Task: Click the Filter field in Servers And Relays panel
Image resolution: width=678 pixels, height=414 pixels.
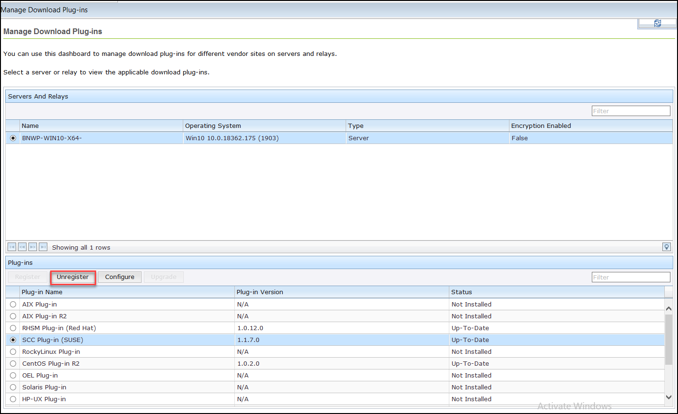Action: click(631, 110)
